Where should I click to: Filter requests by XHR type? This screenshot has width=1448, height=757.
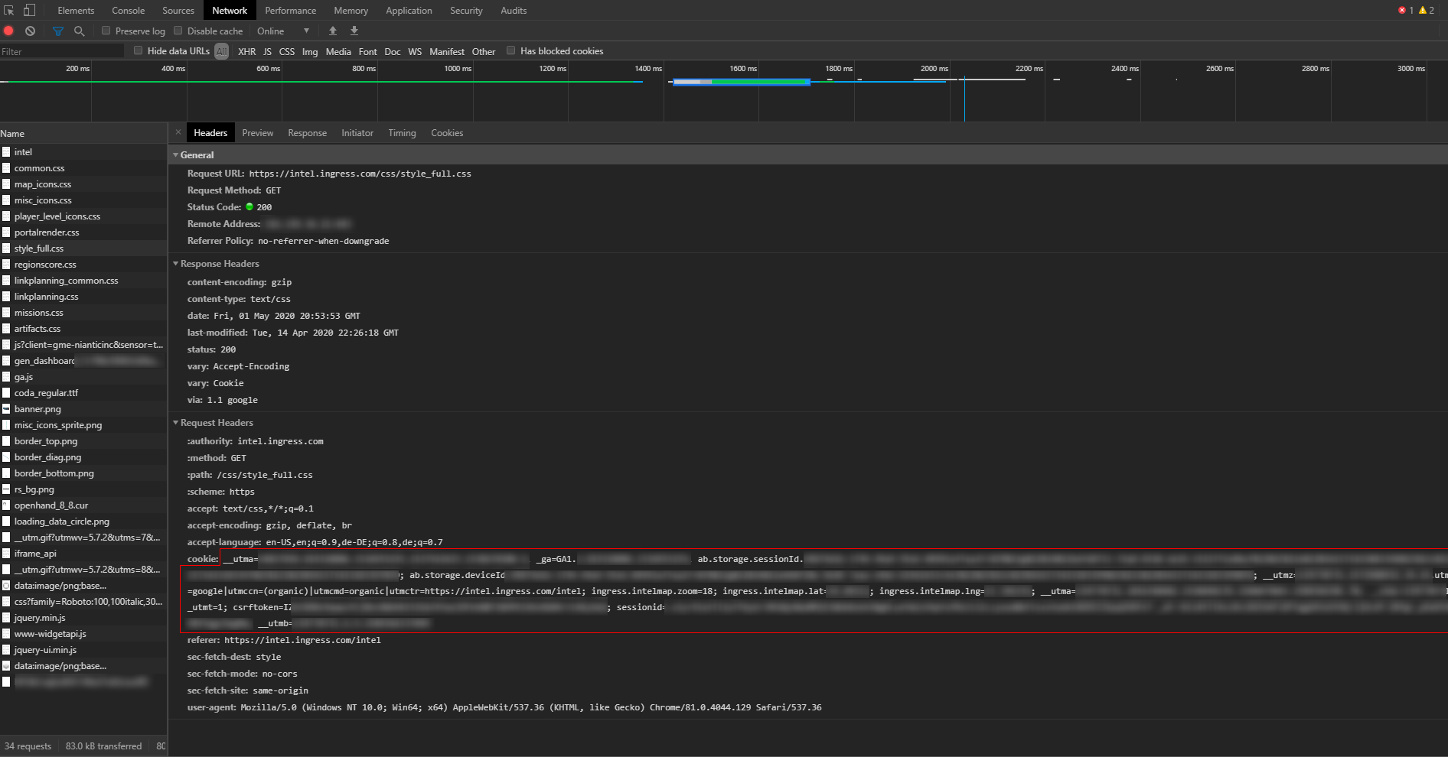[x=246, y=51]
